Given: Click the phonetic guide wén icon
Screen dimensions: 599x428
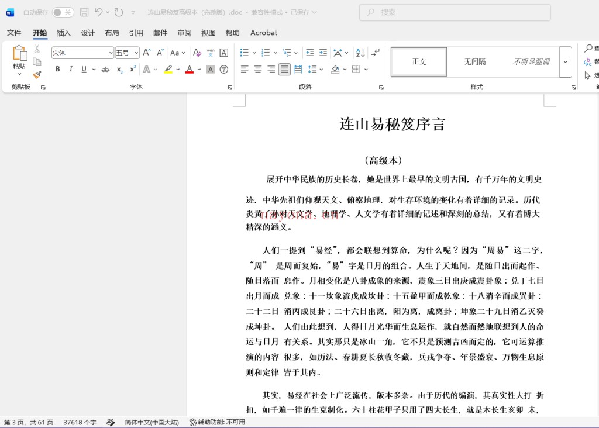Looking at the screenshot, I should 211,53.
